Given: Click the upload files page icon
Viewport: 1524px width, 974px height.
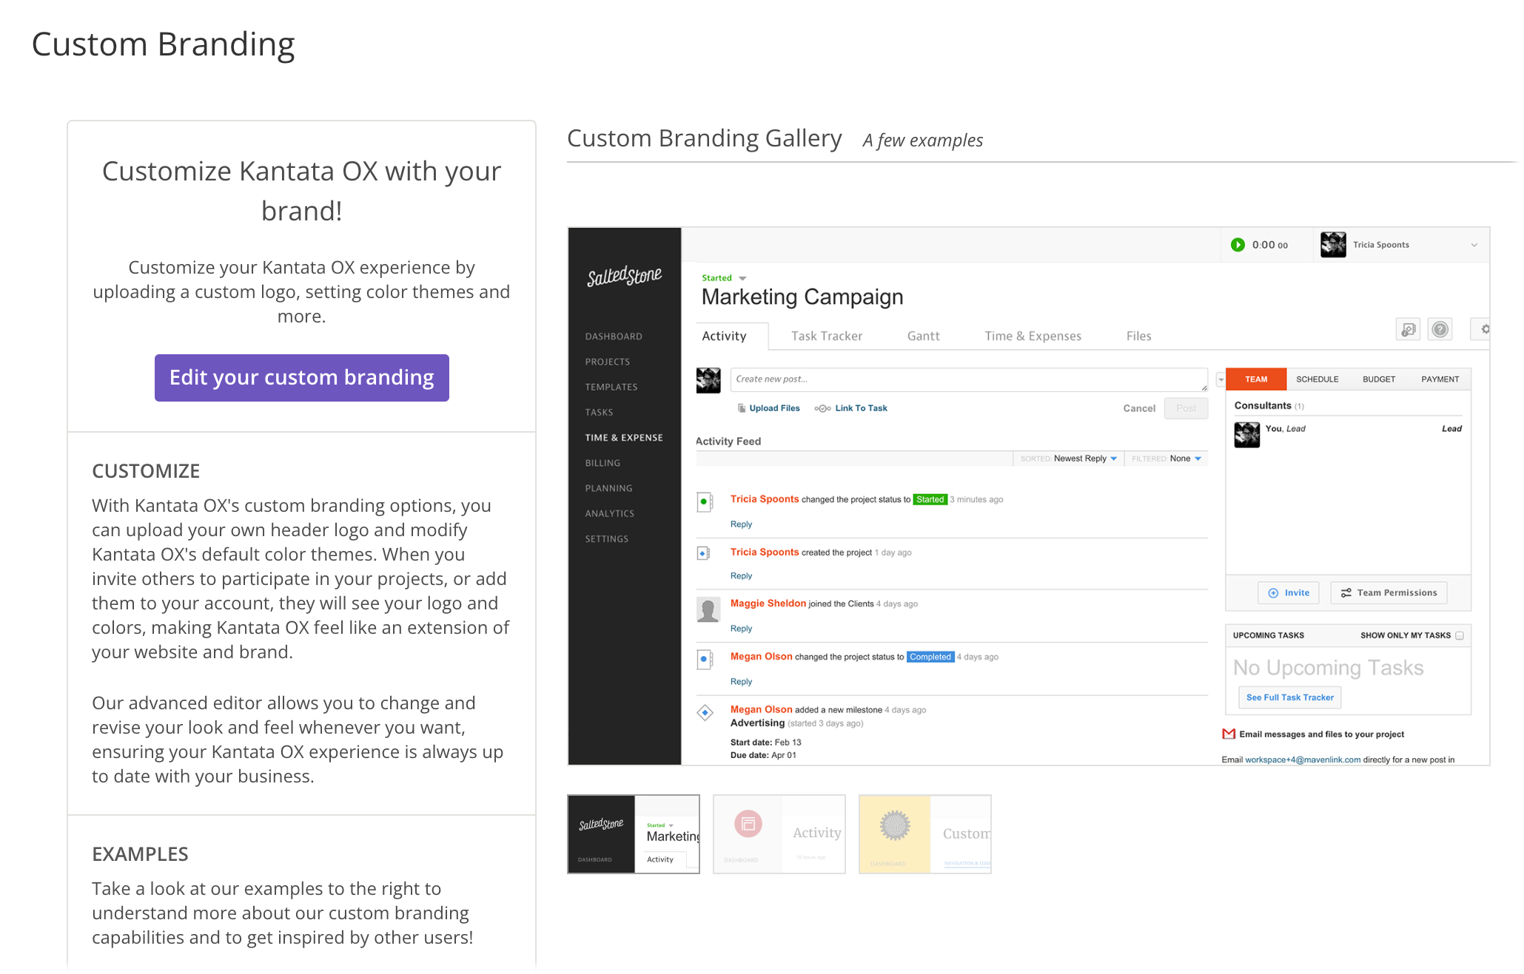Looking at the screenshot, I should click(742, 408).
